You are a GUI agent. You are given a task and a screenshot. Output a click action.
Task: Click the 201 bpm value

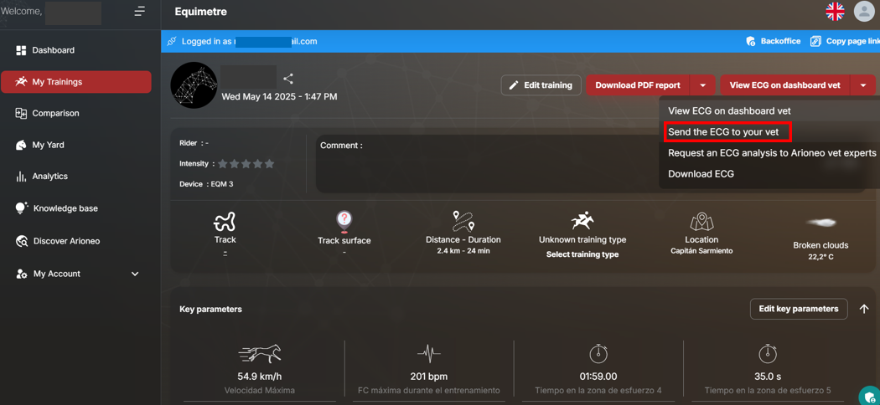(x=429, y=377)
